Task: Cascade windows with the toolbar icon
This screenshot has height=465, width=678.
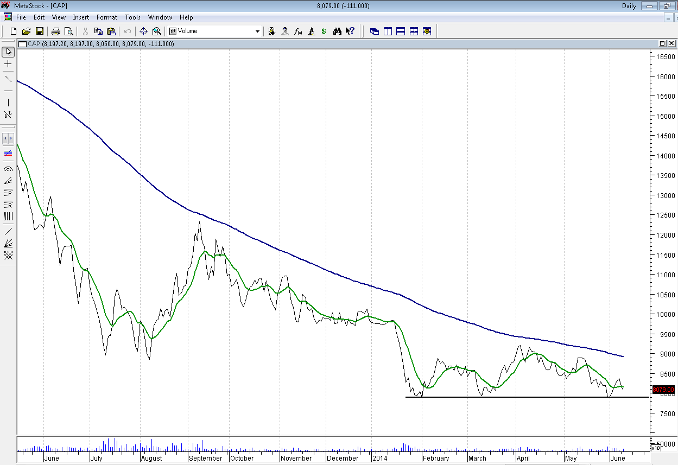Action: 375,31
